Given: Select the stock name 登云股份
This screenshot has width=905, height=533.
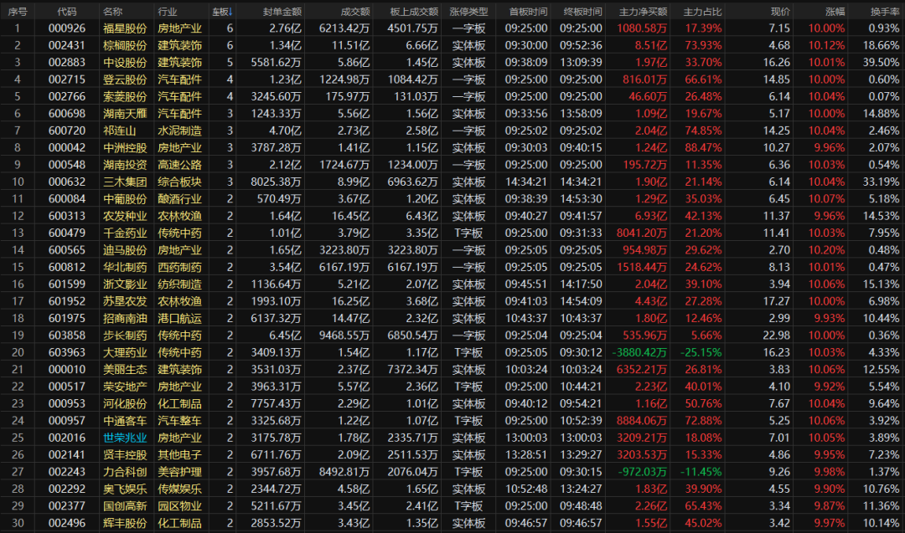Looking at the screenshot, I should [x=125, y=79].
